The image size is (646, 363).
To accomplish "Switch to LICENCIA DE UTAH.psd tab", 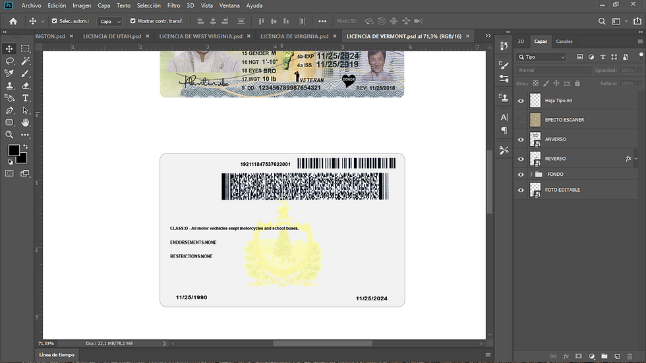I will pos(112,36).
